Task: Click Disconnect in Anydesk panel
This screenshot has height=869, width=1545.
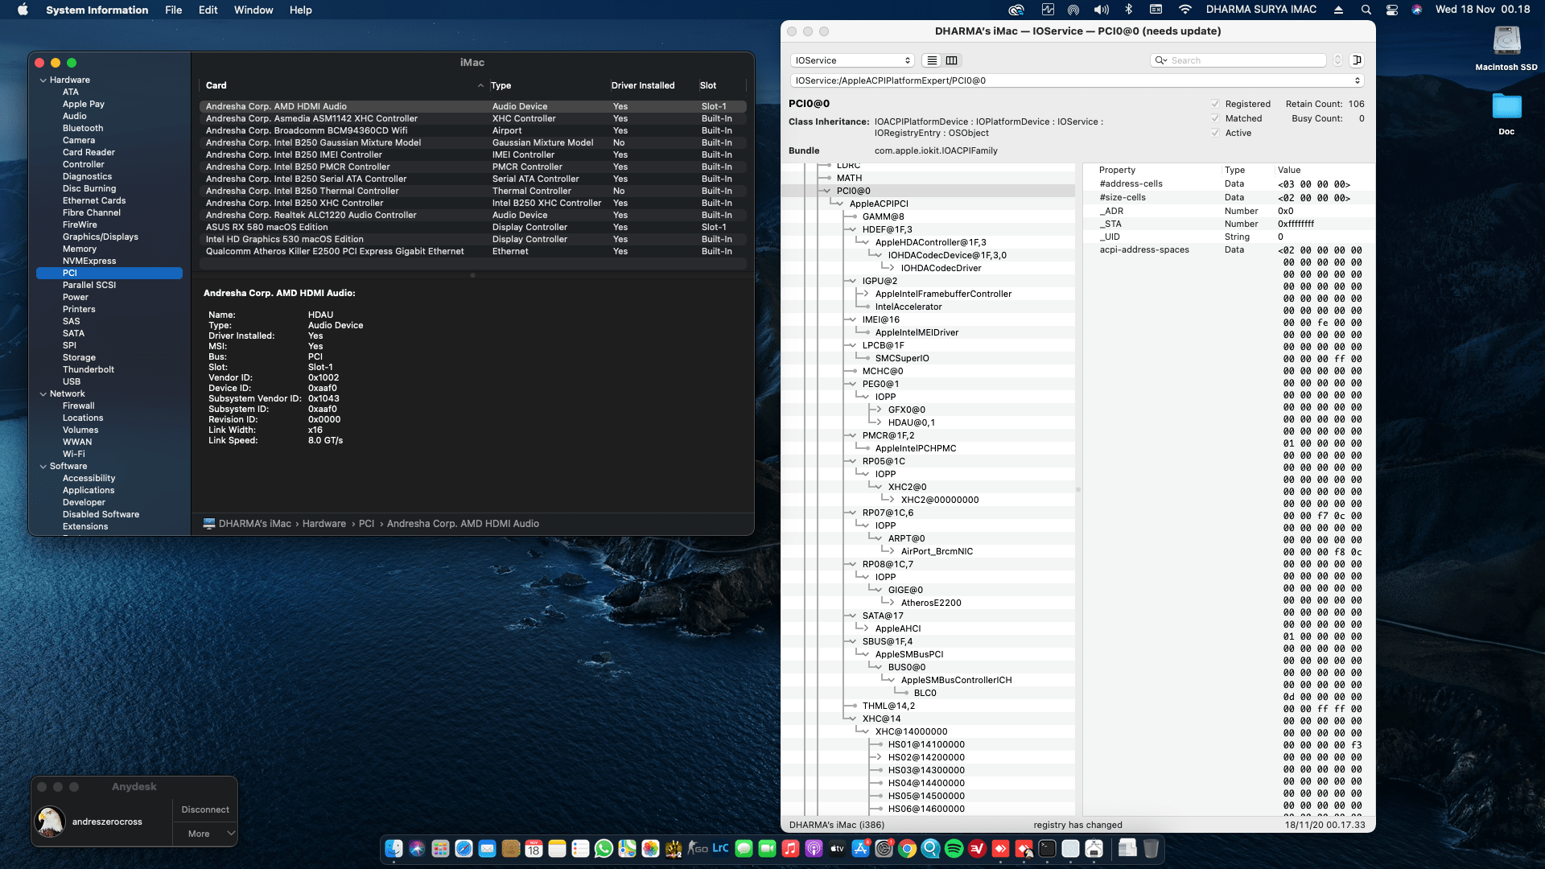Action: tap(204, 809)
